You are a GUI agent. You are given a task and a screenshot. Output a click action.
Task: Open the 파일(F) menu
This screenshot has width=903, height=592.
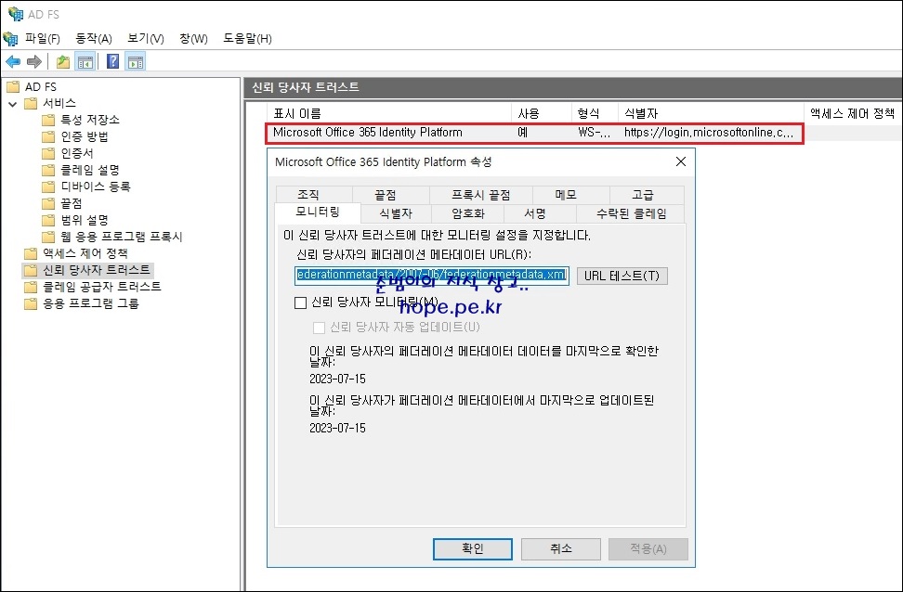[x=43, y=39]
